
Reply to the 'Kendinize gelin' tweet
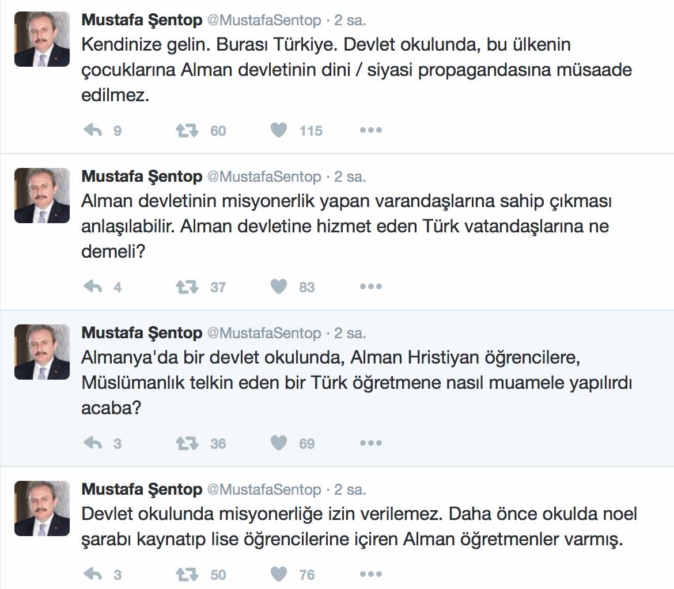(x=93, y=131)
